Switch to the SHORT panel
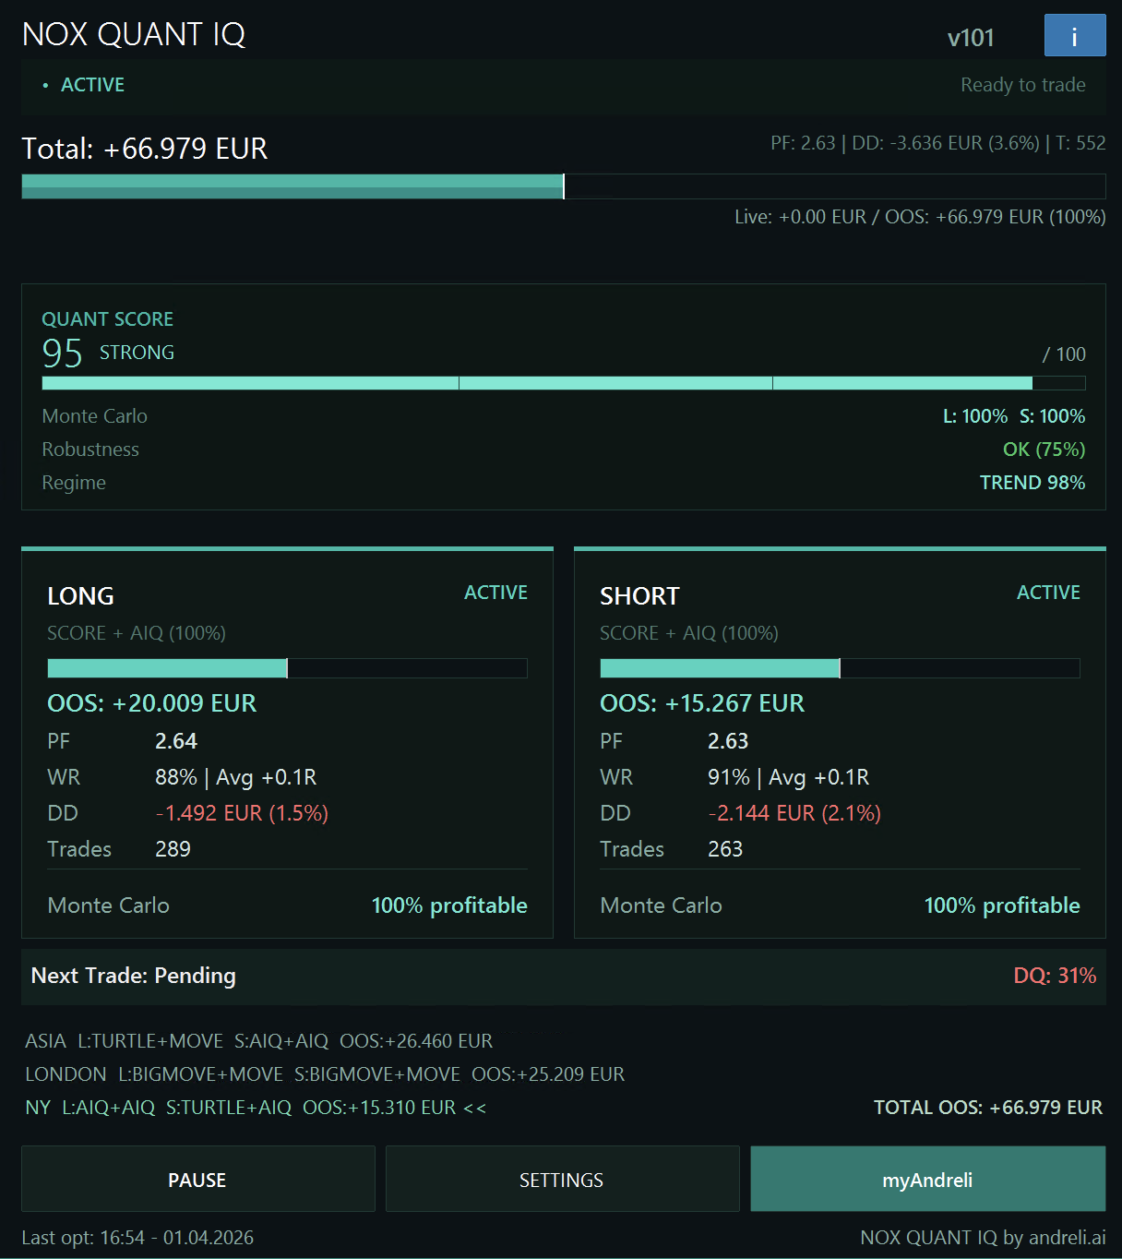The image size is (1122, 1259). [x=639, y=595]
